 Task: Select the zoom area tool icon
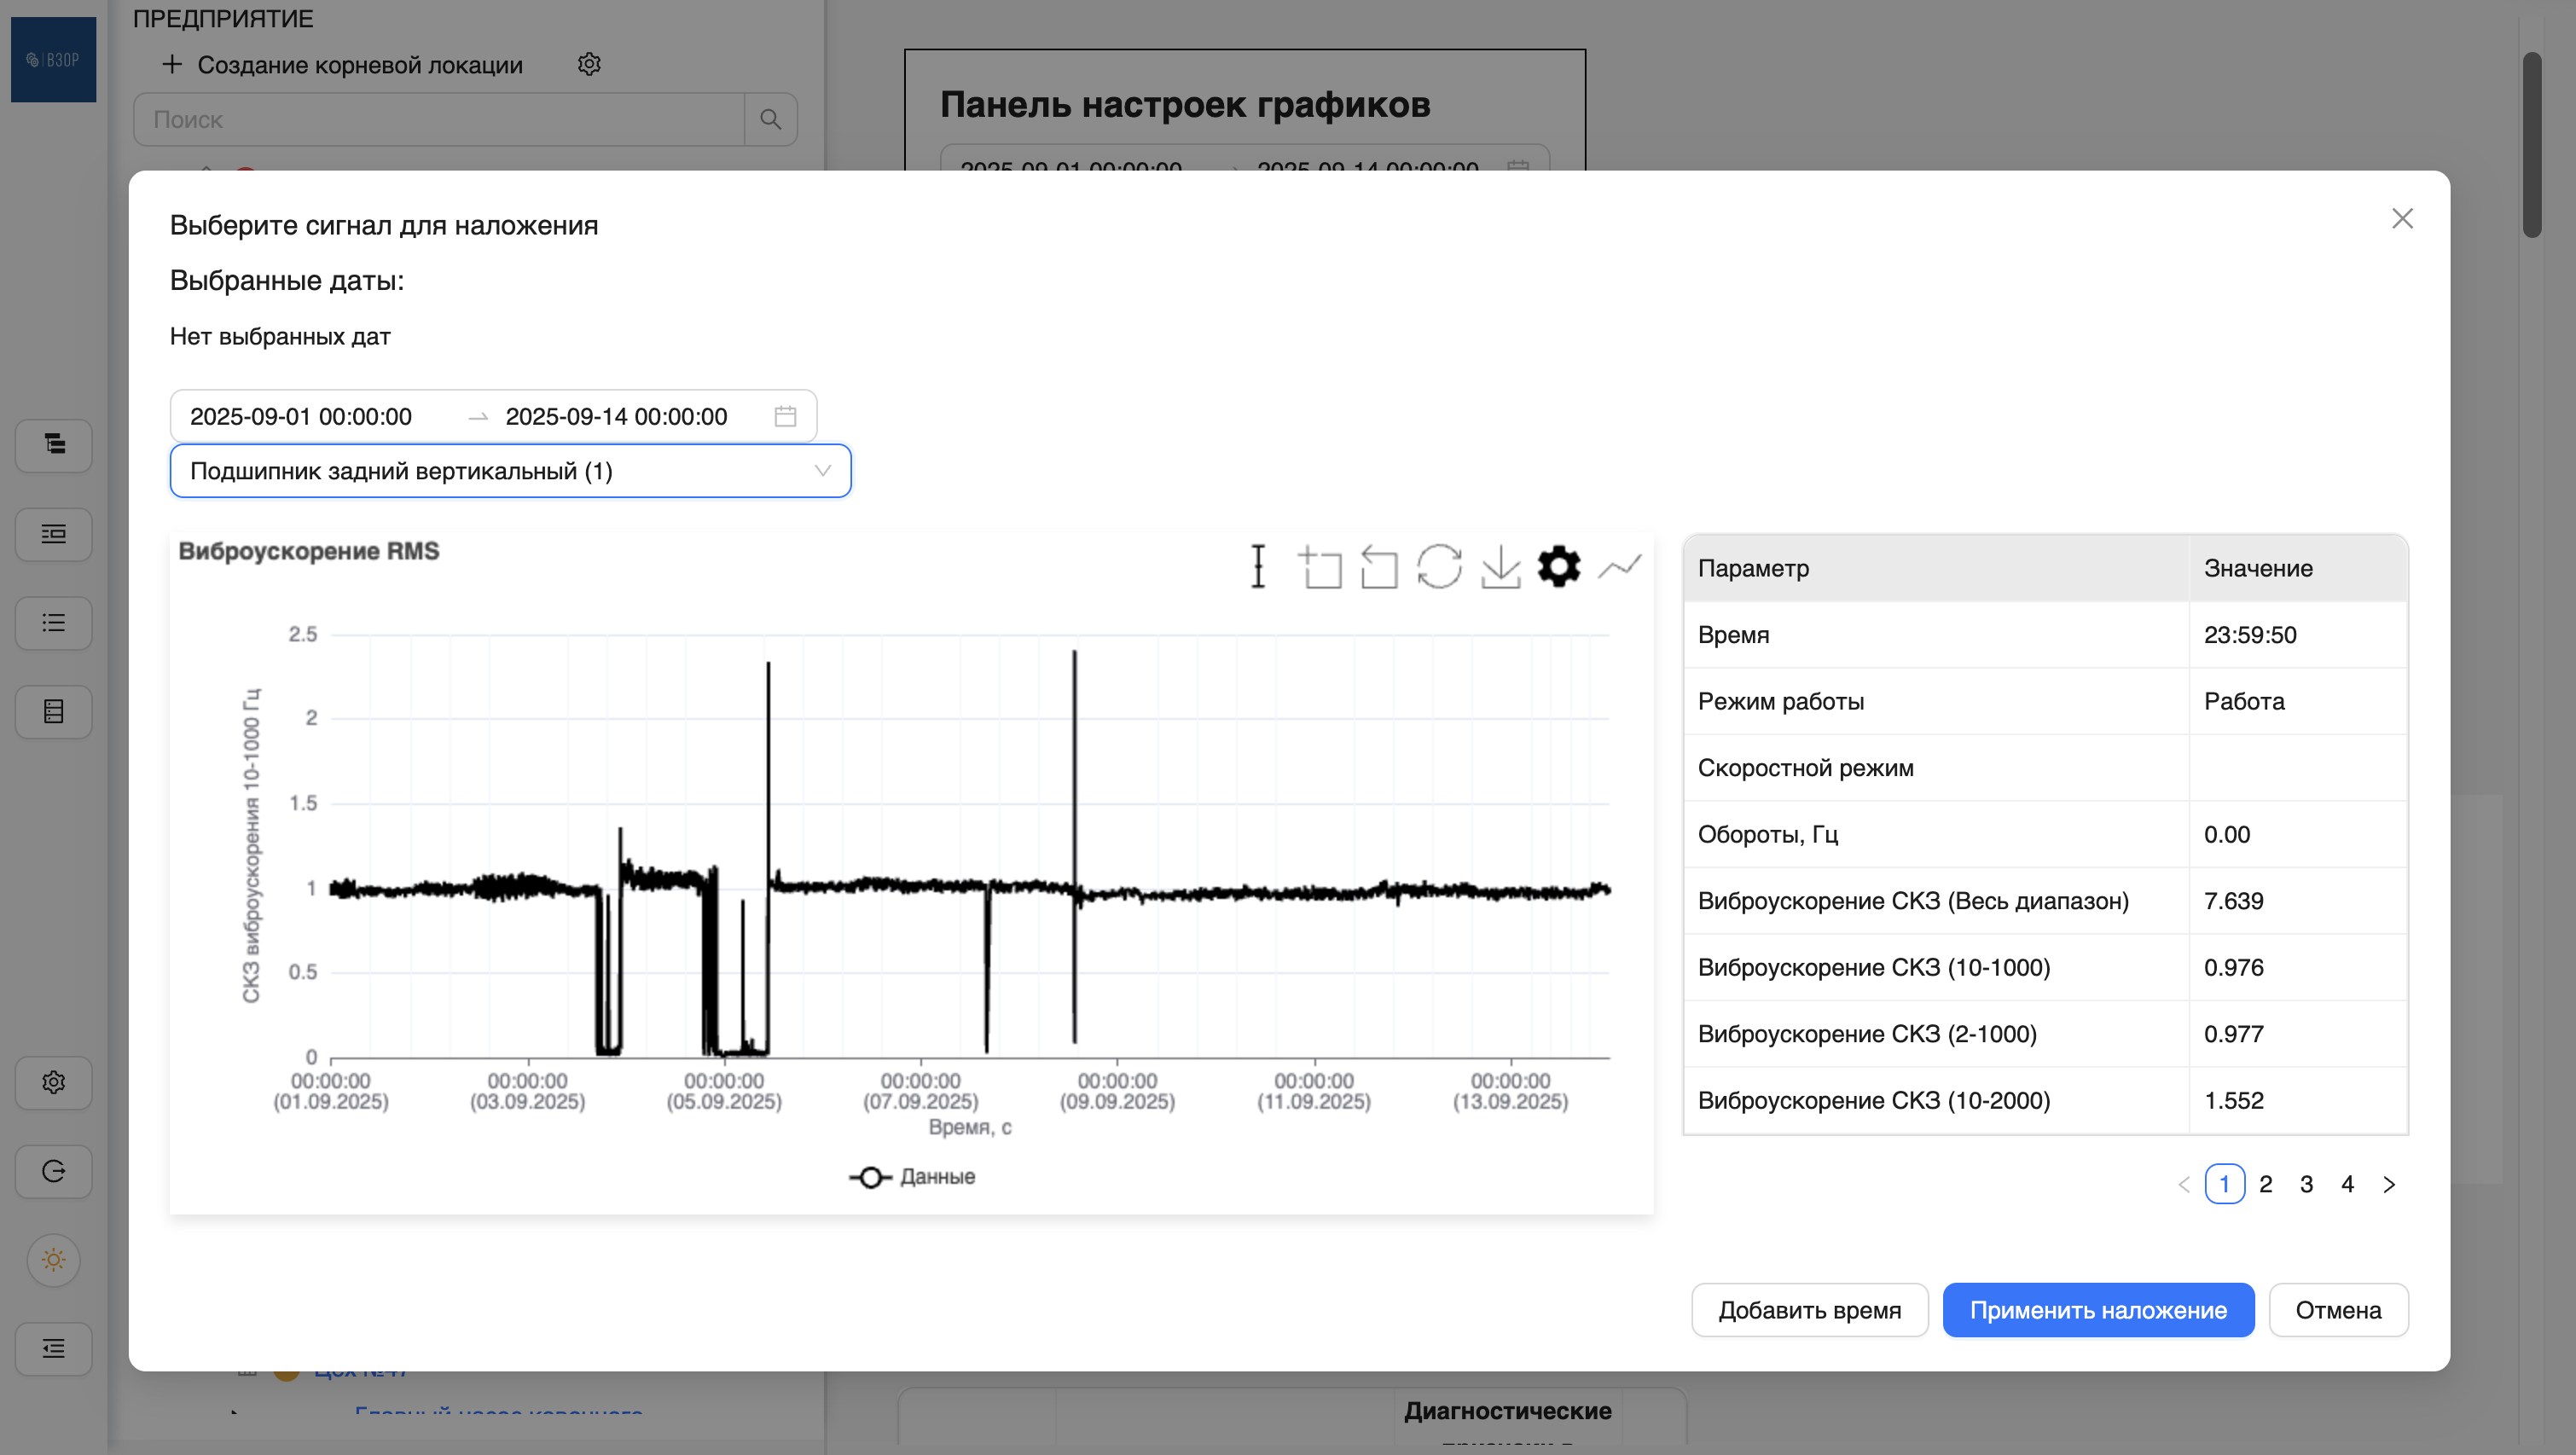[x=1320, y=567]
